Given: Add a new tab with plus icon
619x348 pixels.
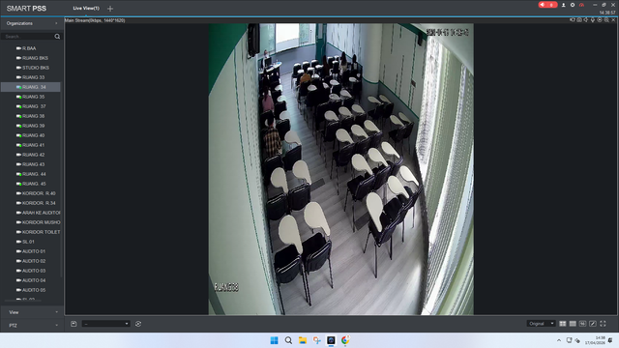Looking at the screenshot, I should [110, 9].
